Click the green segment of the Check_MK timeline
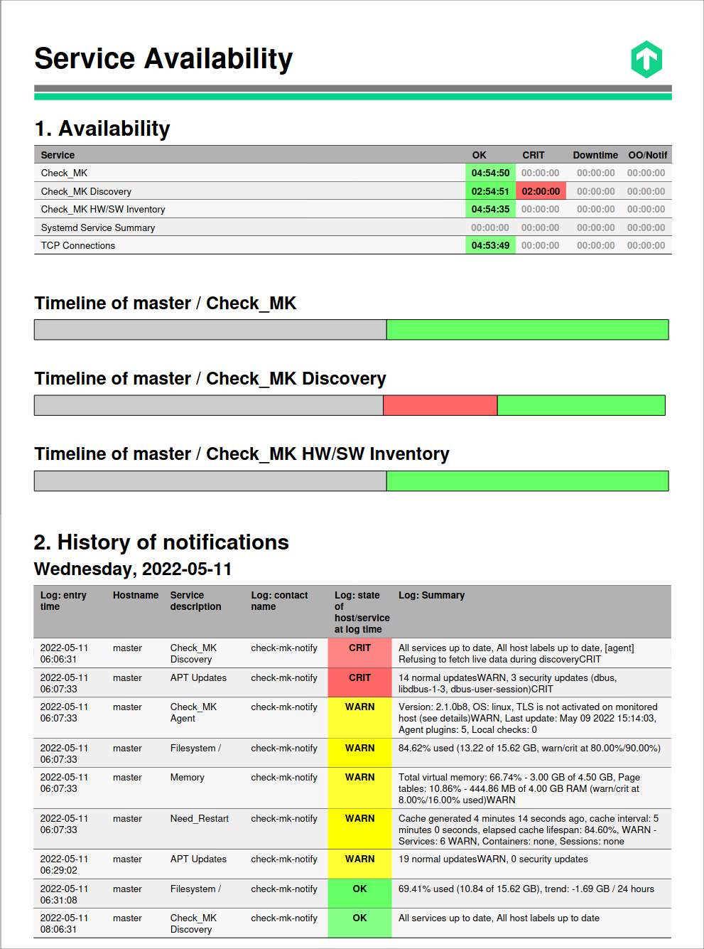704x949 pixels. pos(526,329)
